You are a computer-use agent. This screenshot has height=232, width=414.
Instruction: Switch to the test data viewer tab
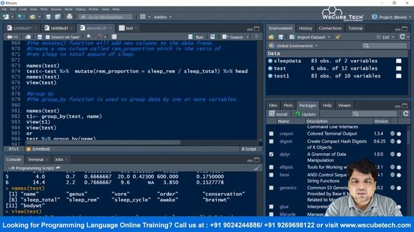pos(129,28)
